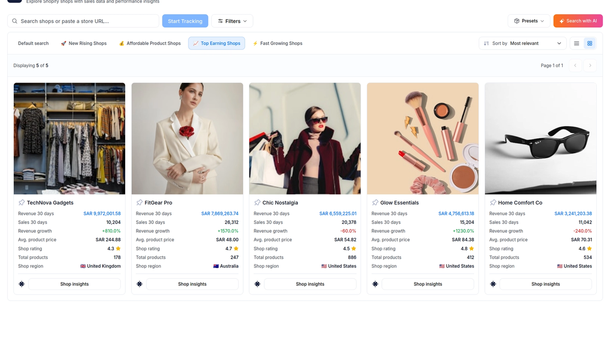Click the Australia shop region
This screenshot has width=611, height=344.
pyautogui.click(x=226, y=266)
